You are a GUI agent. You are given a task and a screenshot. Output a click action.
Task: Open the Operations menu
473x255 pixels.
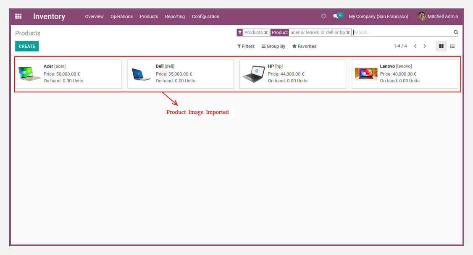tap(121, 16)
